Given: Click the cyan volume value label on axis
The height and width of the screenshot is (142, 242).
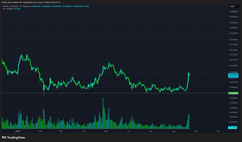Looking at the screenshot, I should [x=232, y=128].
